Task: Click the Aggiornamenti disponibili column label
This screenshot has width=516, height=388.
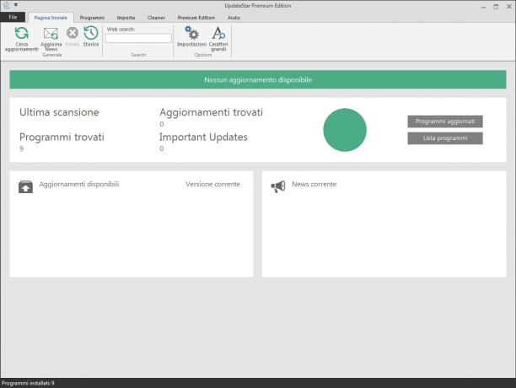Action: coord(79,184)
